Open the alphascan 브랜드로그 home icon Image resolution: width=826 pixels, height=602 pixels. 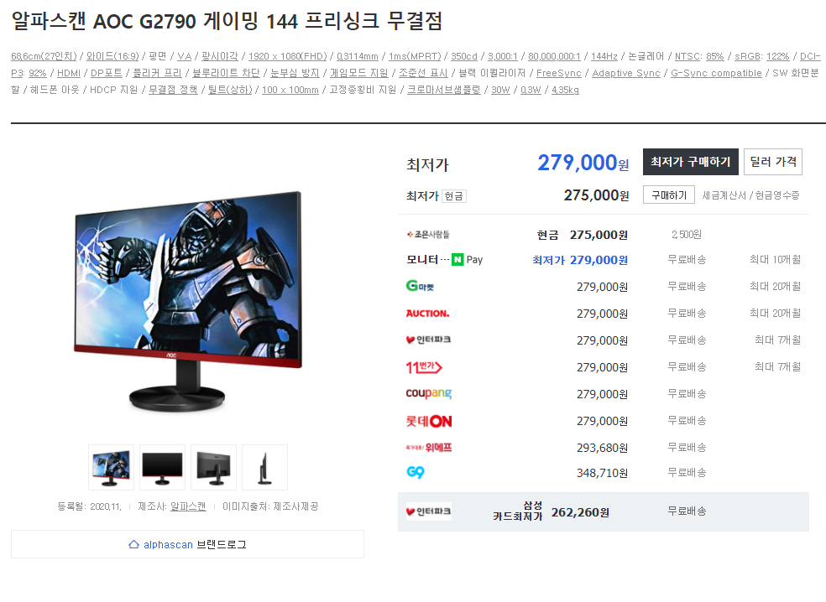(x=133, y=544)
